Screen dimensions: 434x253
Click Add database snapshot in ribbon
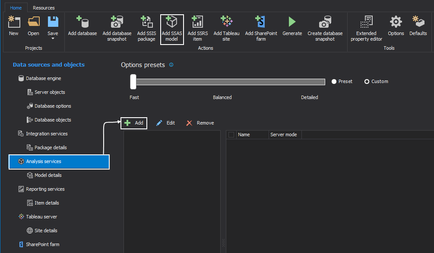117,22
